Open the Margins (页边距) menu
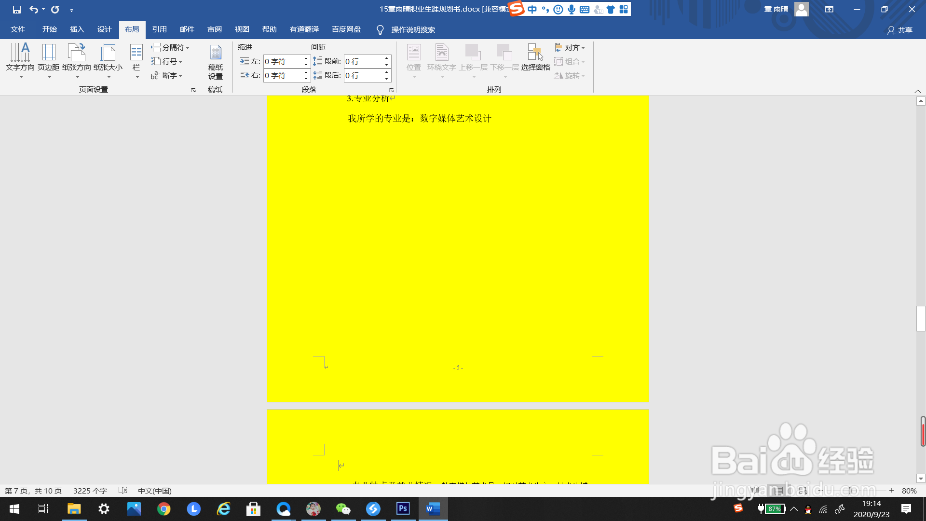The width and height of the screenshot is (926, 521). [49, 60]
